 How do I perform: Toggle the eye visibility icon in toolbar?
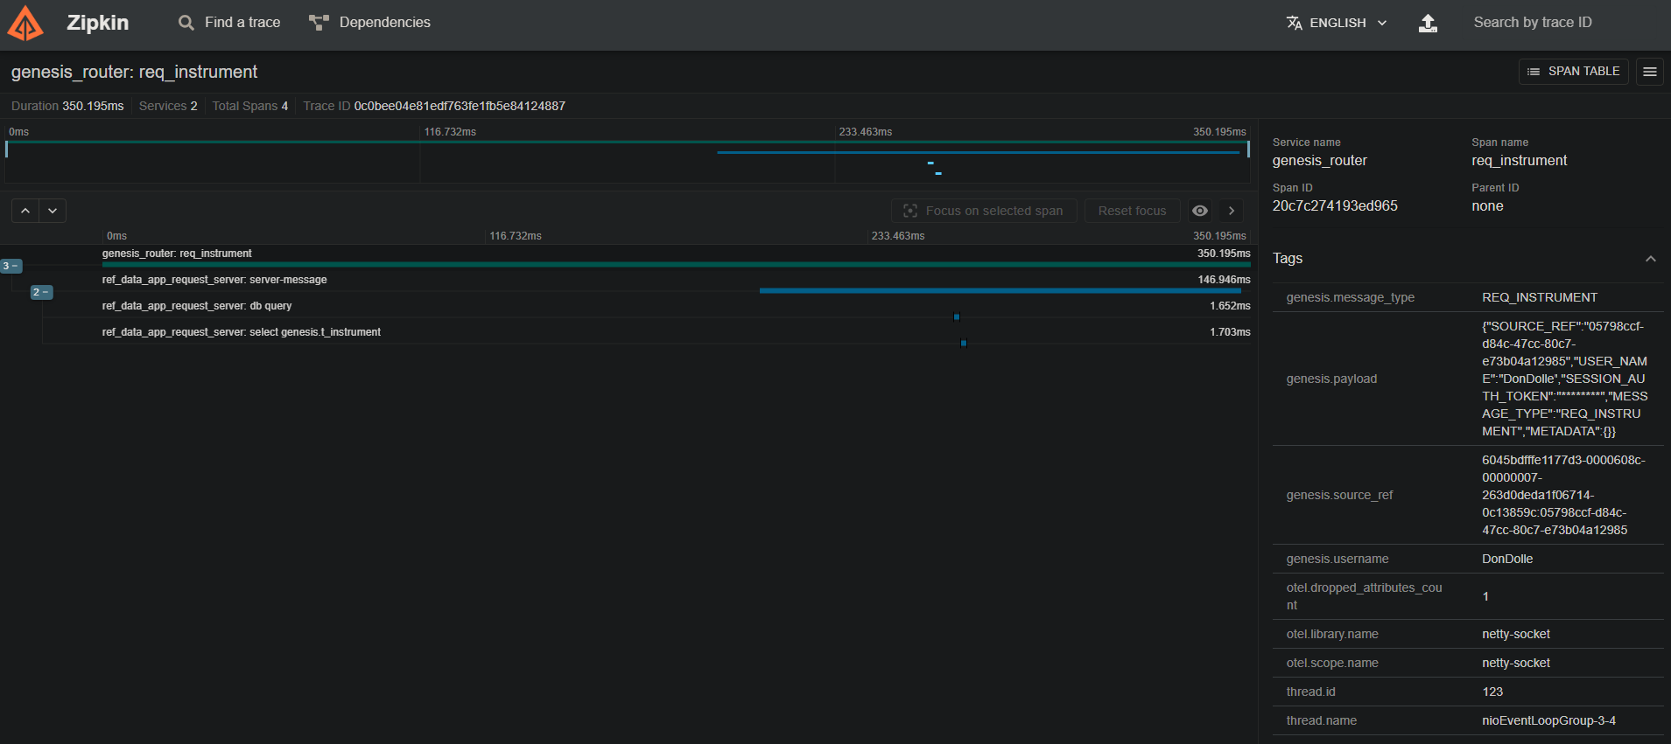point(1200,211)
